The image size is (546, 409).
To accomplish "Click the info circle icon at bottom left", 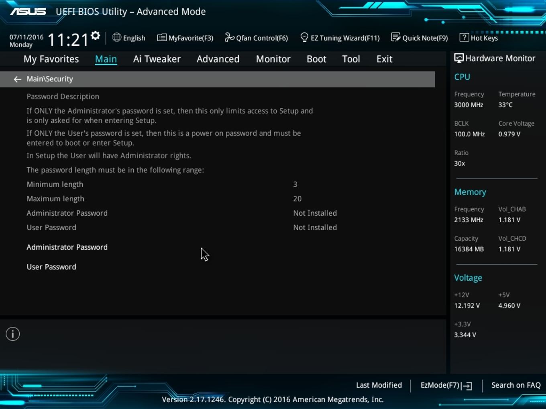I will point(13,334).
